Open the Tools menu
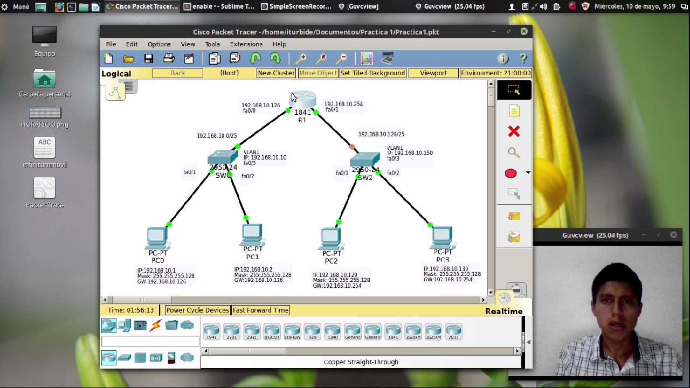The image size is (690, 388). coord(212,44)
